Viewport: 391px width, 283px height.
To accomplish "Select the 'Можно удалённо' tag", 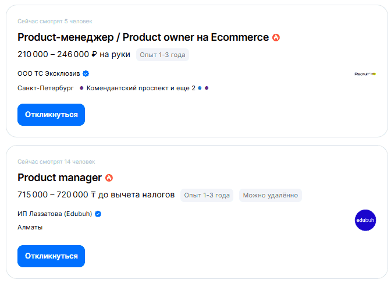I will 270,195.
